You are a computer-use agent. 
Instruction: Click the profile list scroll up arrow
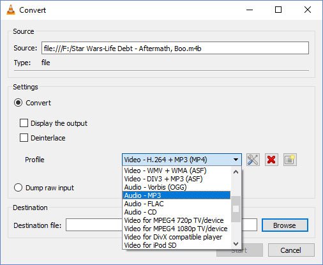(x=236, y=172)
